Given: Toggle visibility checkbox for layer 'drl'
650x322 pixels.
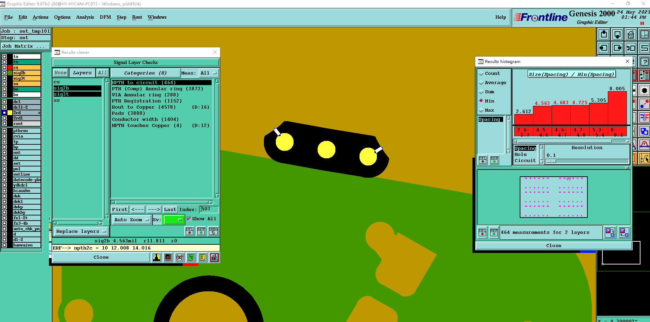Looking at the screenshot, I should point(4,102).
